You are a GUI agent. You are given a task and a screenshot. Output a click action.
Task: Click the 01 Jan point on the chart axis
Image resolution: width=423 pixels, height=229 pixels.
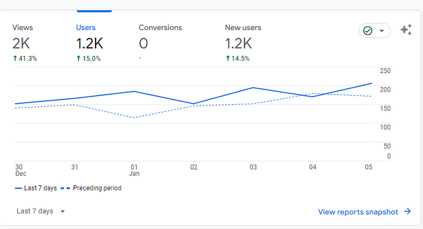[134, 170]
